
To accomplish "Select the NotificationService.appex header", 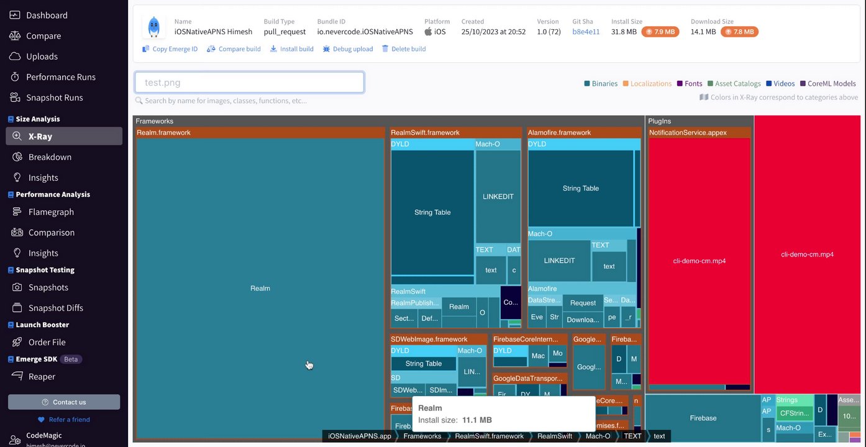I will click(700, 133).
